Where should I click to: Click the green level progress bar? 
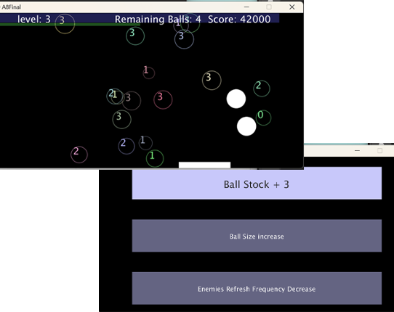(70, 25)
